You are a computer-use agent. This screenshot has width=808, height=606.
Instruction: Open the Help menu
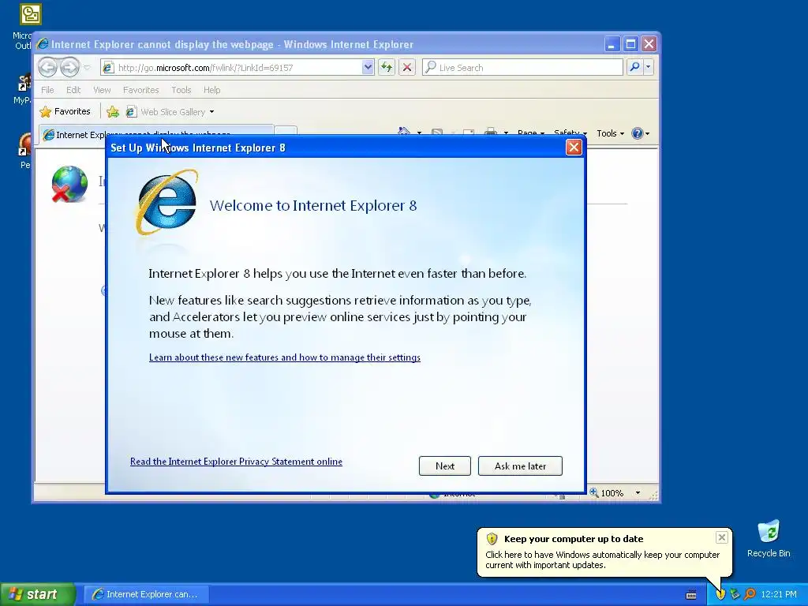(x=211, y=90)
